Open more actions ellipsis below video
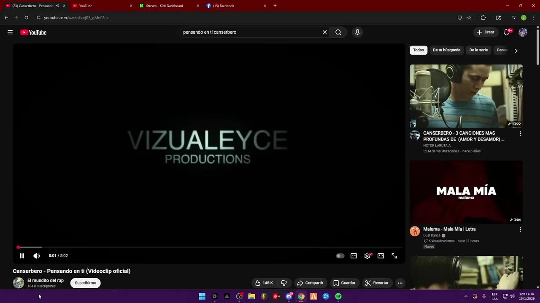Viewport: 540px width, 303px height. [400, 283]
